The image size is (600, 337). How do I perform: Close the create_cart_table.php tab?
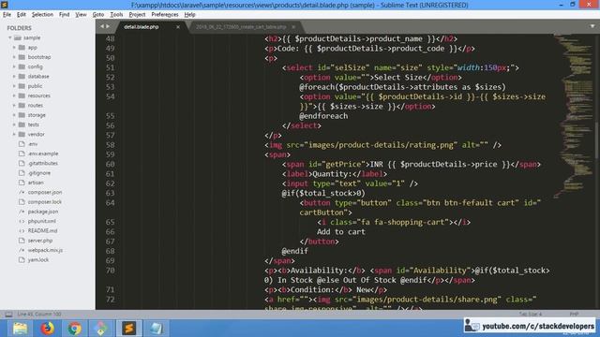293,27
